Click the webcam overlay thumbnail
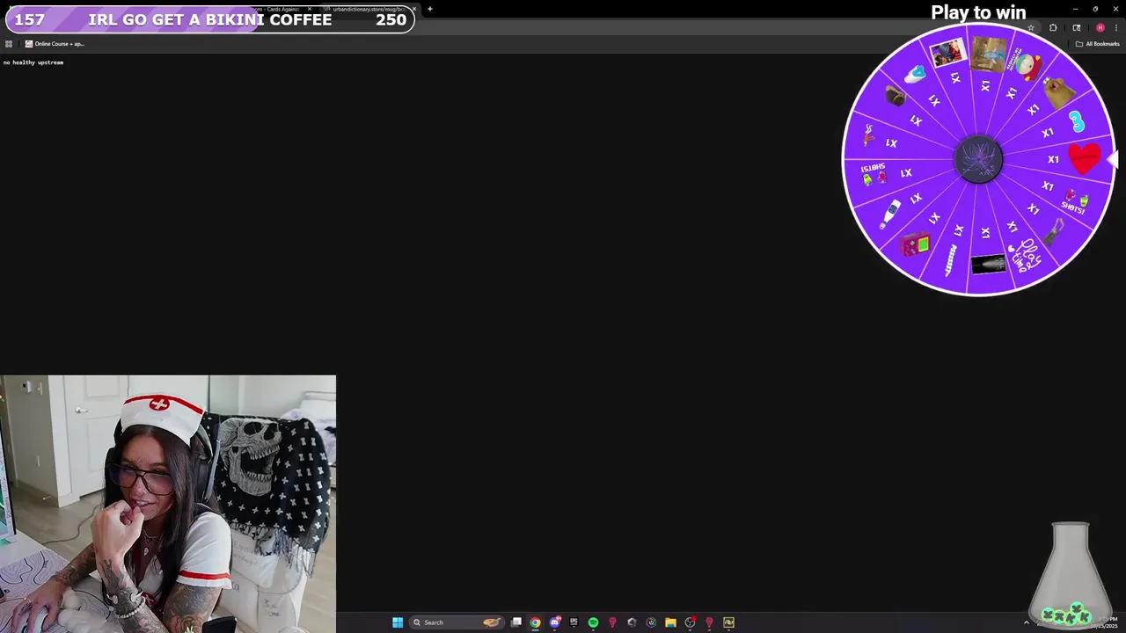Screen dimensions: 1126x633 click(x=168, y=504)
